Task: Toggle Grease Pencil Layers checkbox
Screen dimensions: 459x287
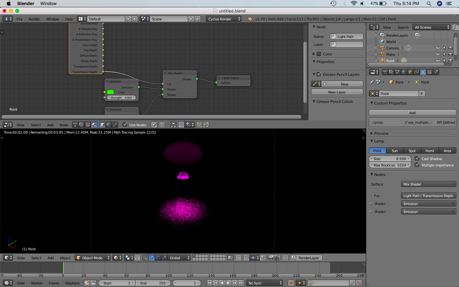Action: click(319, 74)
